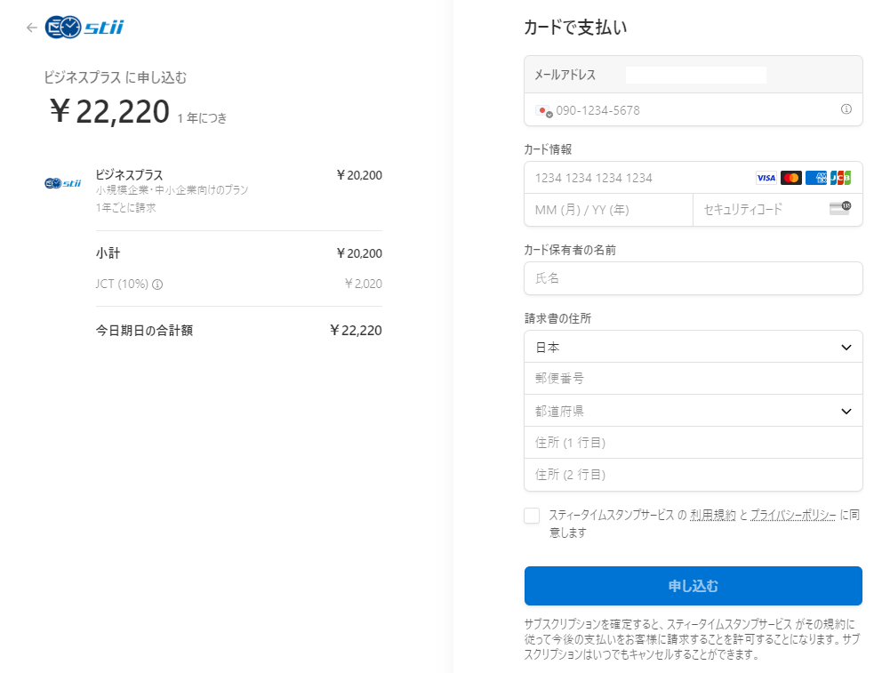Open the 日本 country dropdown
The height and width of the screenshot is (673, 890).
click(694, 347)
